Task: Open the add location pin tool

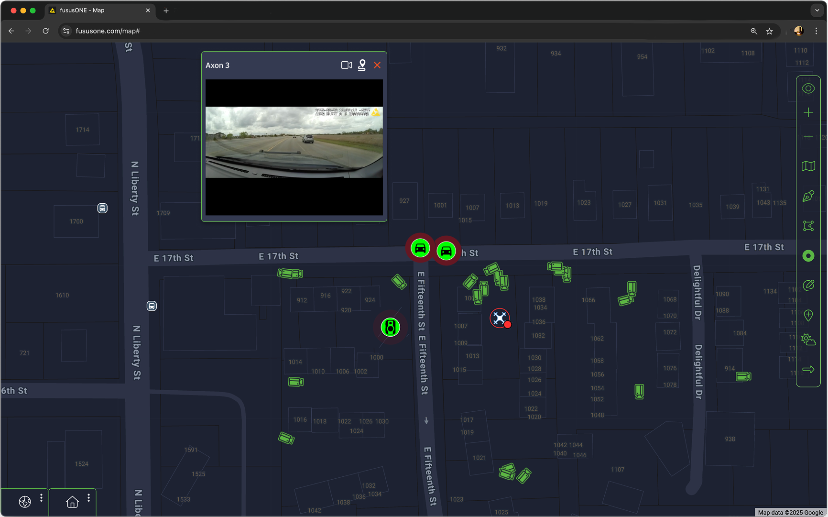Action: [808, 316]
